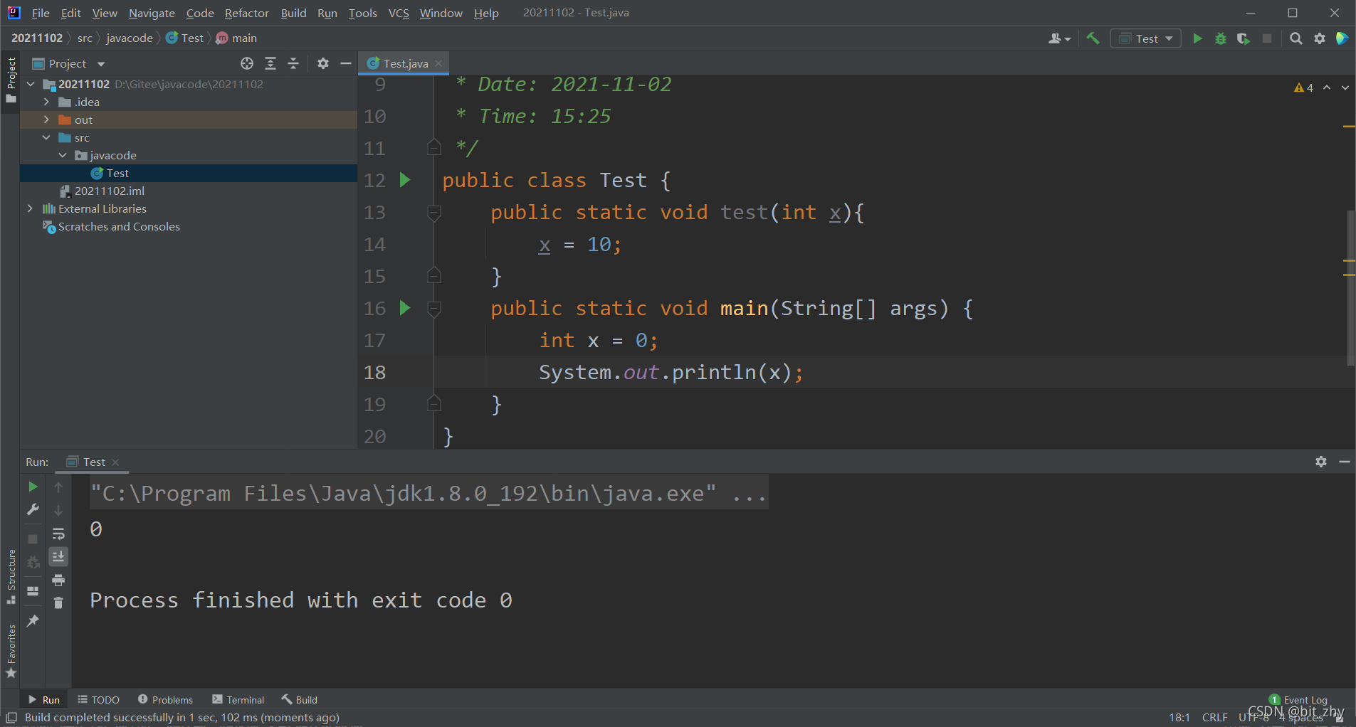The width and height of the screenshot is (1356, 727).
Task: Open the Problems tool window
Action: 165,700
